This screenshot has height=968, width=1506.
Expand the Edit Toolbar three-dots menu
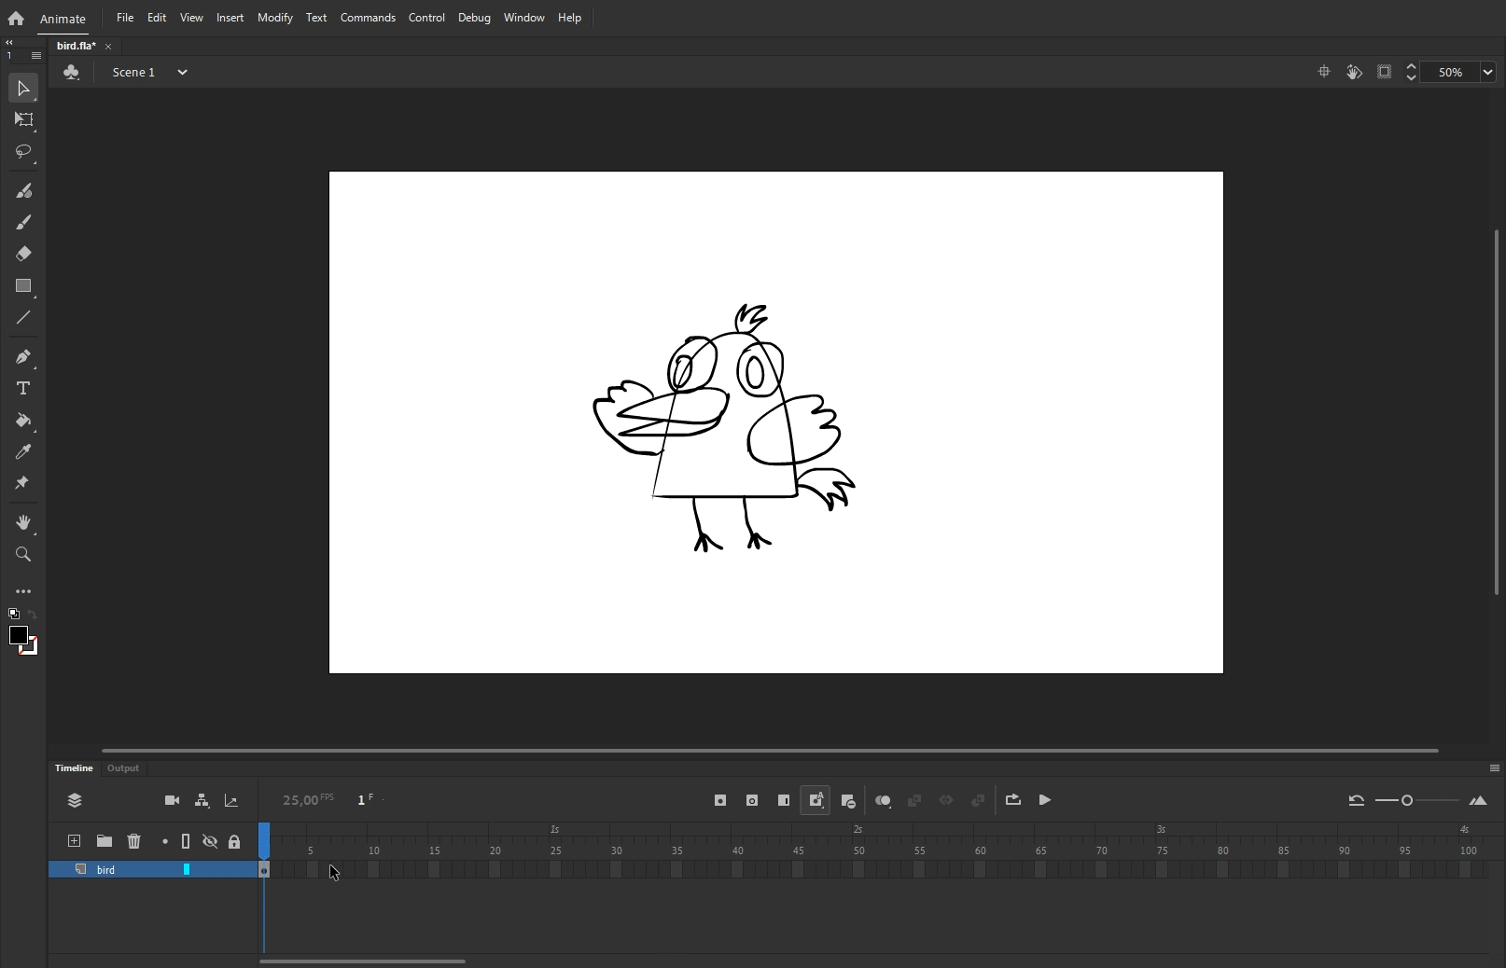[23, 591]
